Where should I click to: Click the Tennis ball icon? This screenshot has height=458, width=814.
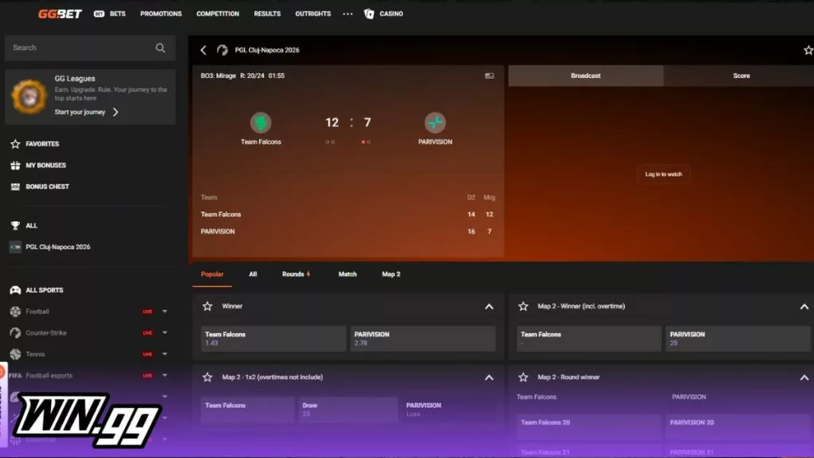15,354
